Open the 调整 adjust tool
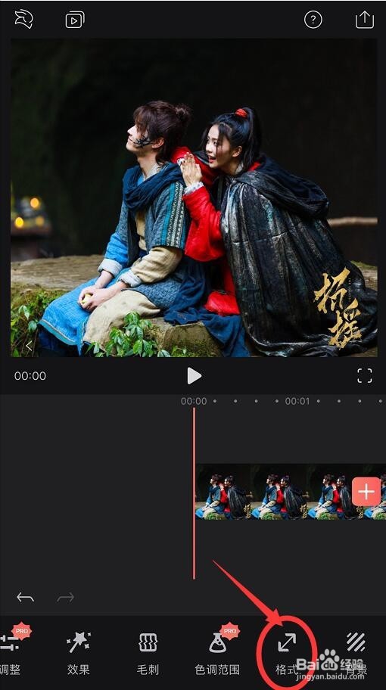 pyautogui.click(x=11, y=651)
